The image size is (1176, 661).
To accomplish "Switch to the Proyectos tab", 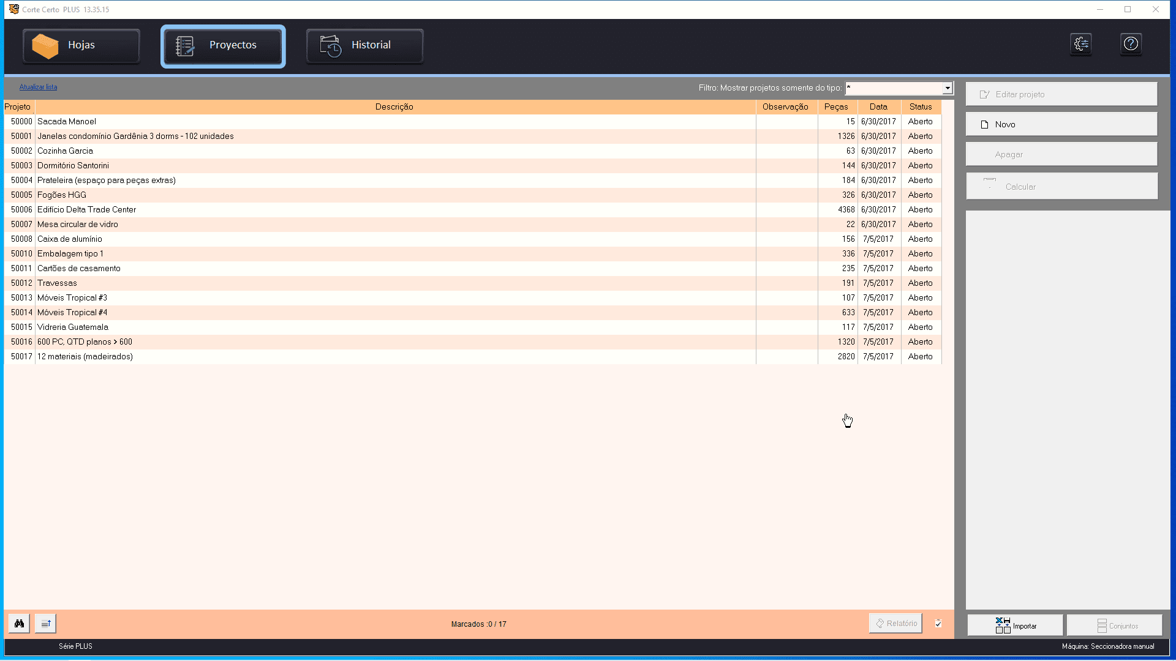I will coord(223,46).
